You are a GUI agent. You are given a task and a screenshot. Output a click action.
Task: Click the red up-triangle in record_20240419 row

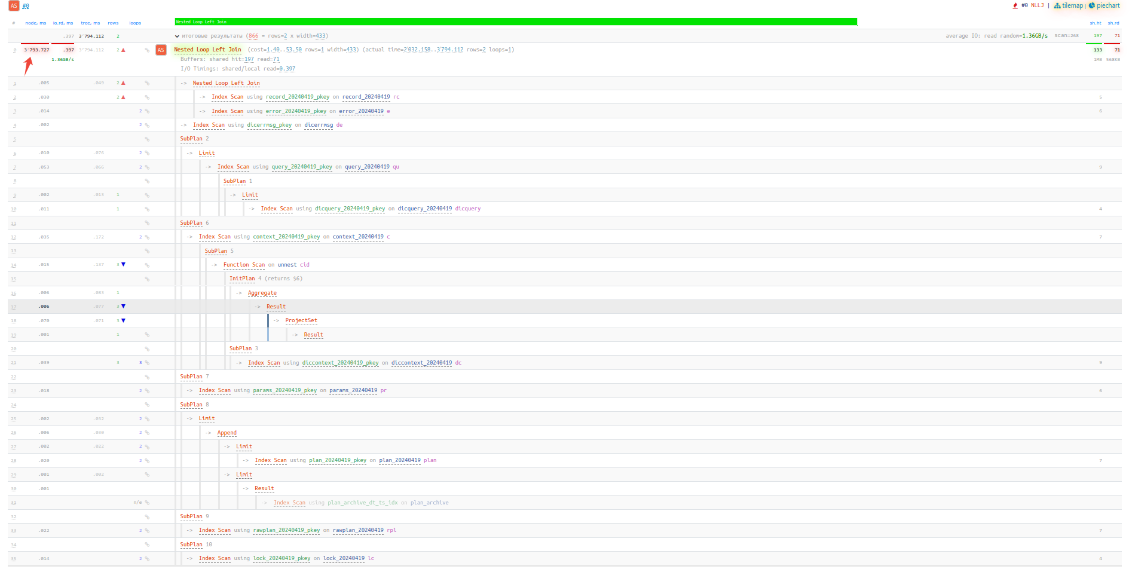click(x=123, y=97)
